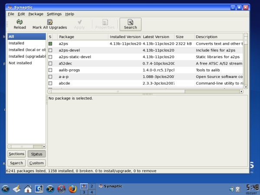Select the aalib-progs package name
The image size is (260, 195).
(69, 70)
